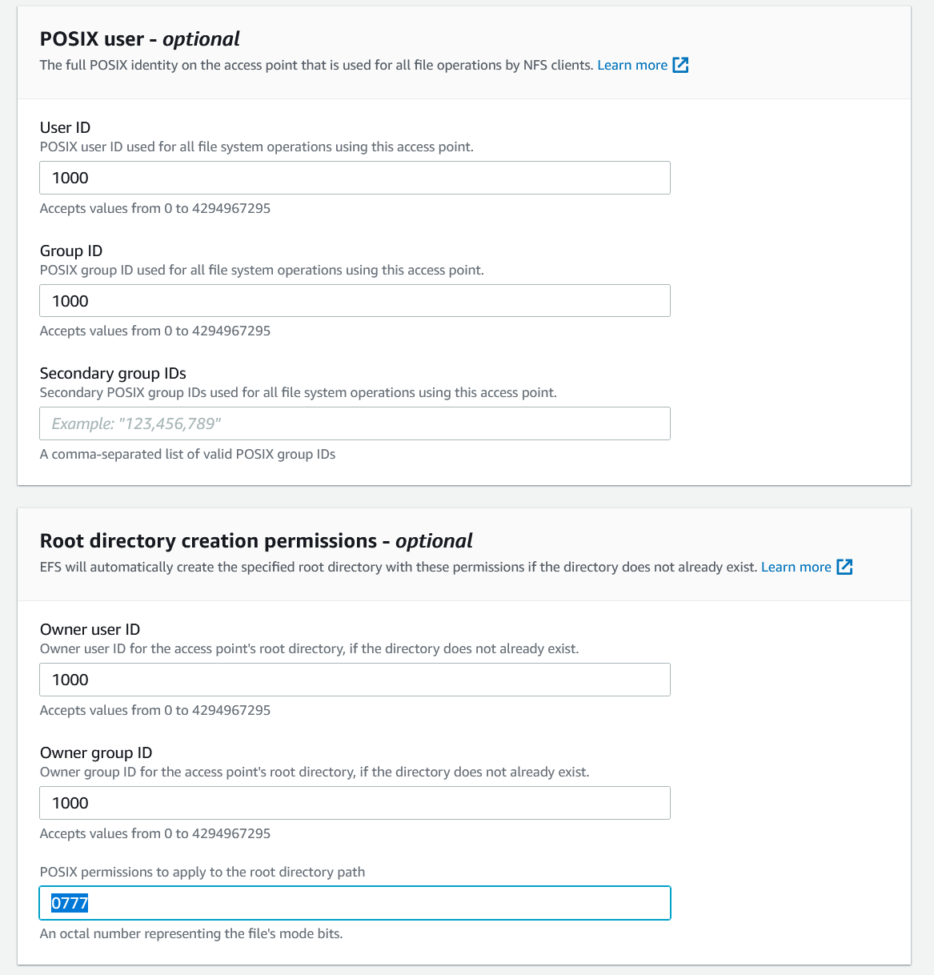
Task: Click the "Group ID" field label
Action: click(71, 251)
